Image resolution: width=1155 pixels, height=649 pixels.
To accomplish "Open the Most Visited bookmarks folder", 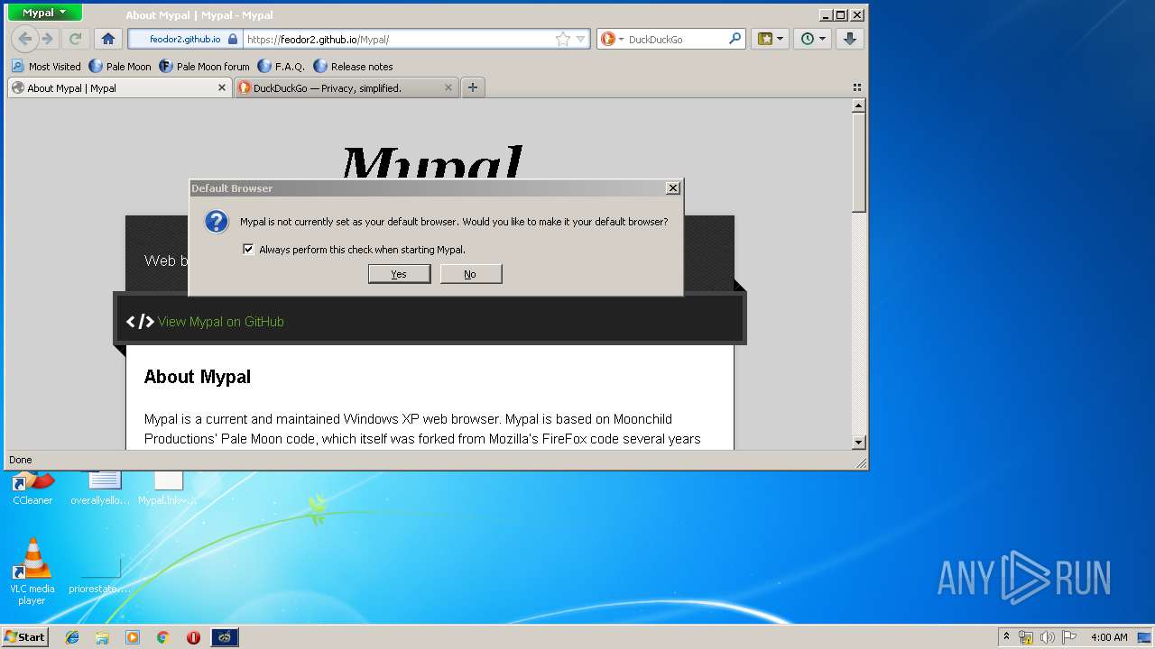I will pos(46,66).
